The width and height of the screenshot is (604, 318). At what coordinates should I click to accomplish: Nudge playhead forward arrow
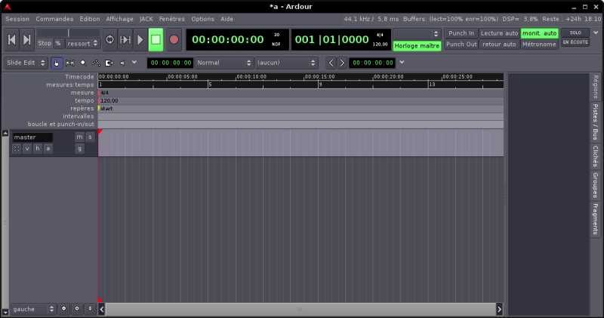point(342,63)
